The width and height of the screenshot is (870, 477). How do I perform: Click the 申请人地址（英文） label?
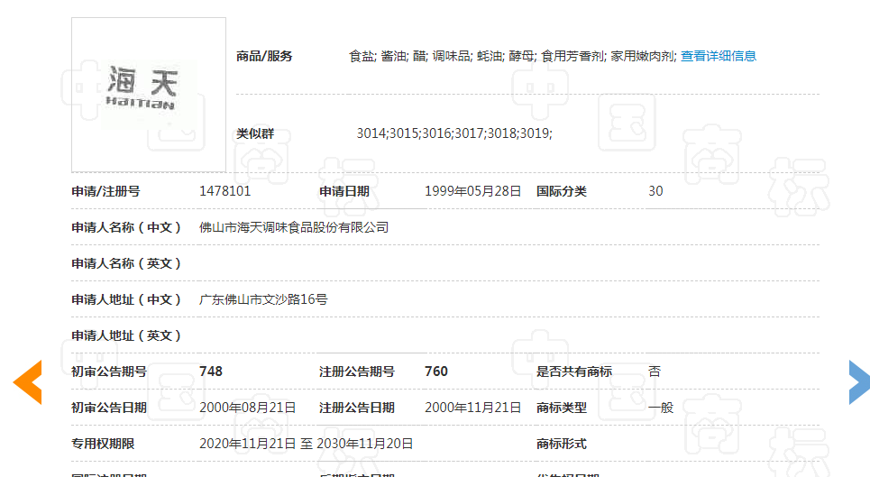126,335
